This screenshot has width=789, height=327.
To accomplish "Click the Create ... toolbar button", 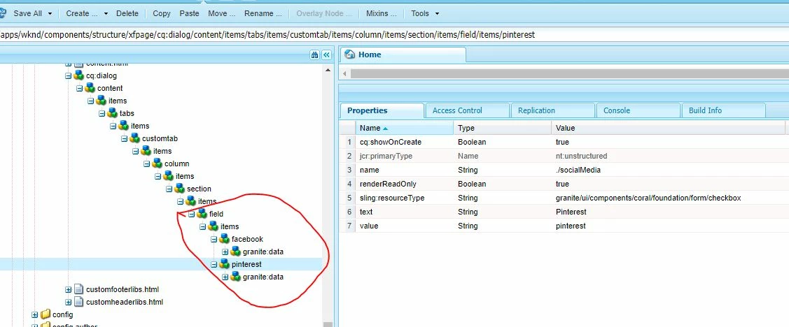I will click(x=81, y=13).
